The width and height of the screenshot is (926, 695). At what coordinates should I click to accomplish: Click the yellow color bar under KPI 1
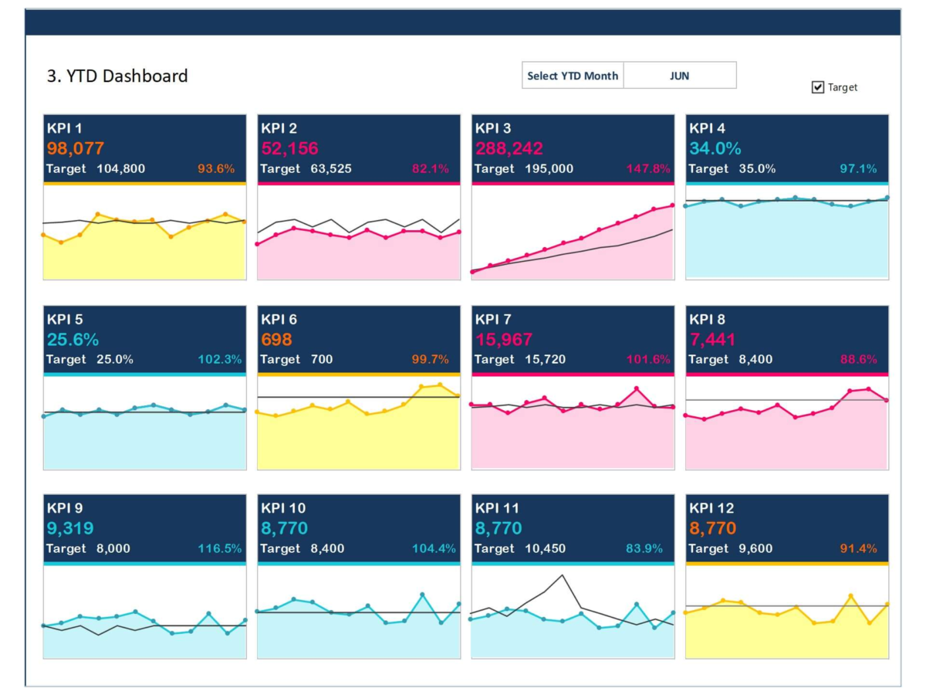pyautogui.click(x=144, y=184)
